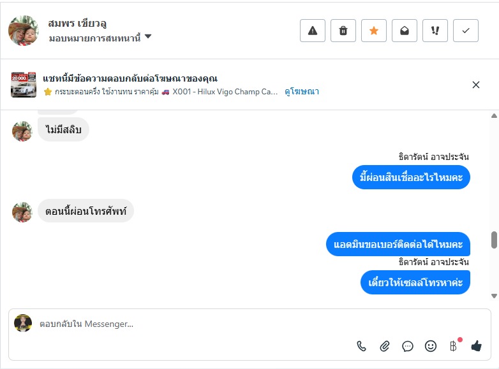499x369 pixels.
Task: Toggle the orange star follow-up marker
Action: click(374, 31)
